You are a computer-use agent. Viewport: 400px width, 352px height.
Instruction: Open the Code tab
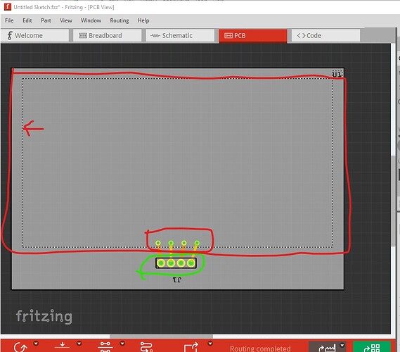point(325,35)
